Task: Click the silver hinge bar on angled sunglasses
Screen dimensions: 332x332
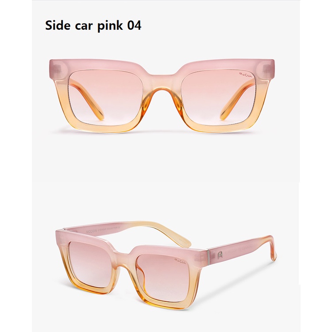Action: pyautogui.click(x=208, y=257)
